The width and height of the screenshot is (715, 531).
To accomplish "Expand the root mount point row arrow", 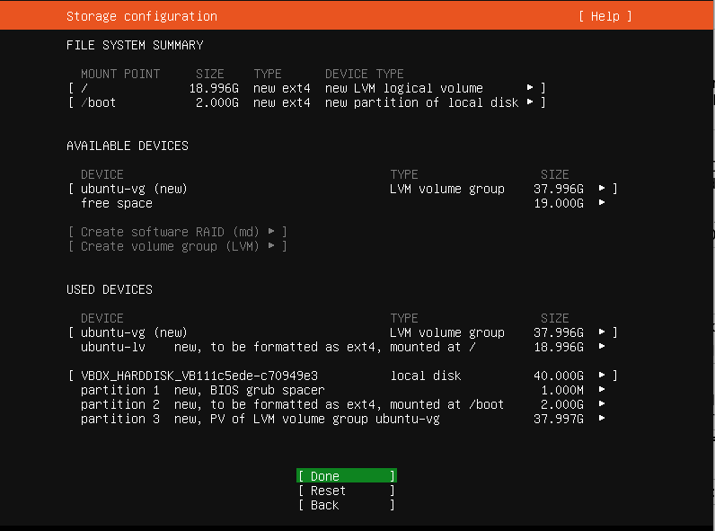I will point(530,88).
